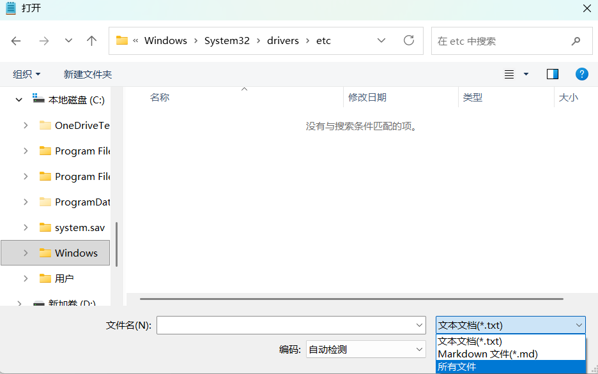Viewport: 598px width, 374px height.
Task: Collapse the 本地磁盘 (C:) tree node
Action: [x=19, y=100]
